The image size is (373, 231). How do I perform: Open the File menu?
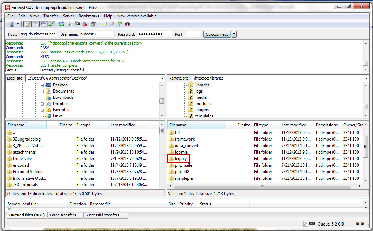pos(10,16)
